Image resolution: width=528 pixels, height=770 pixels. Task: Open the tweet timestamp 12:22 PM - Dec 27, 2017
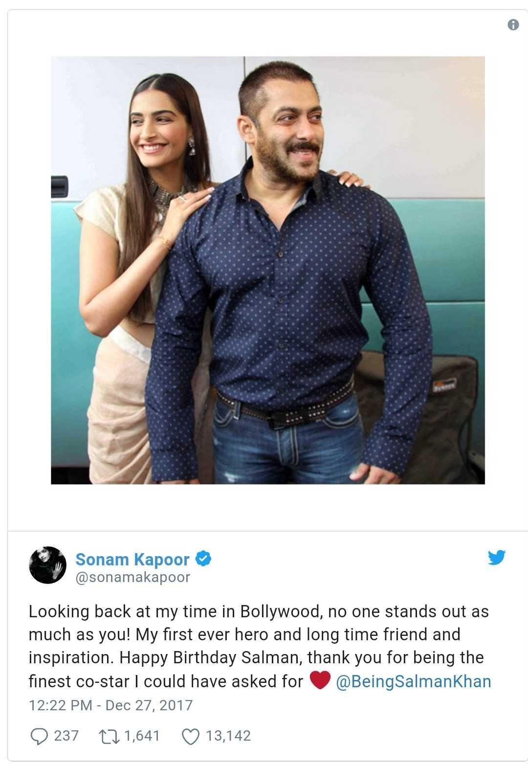pos(110,705)
